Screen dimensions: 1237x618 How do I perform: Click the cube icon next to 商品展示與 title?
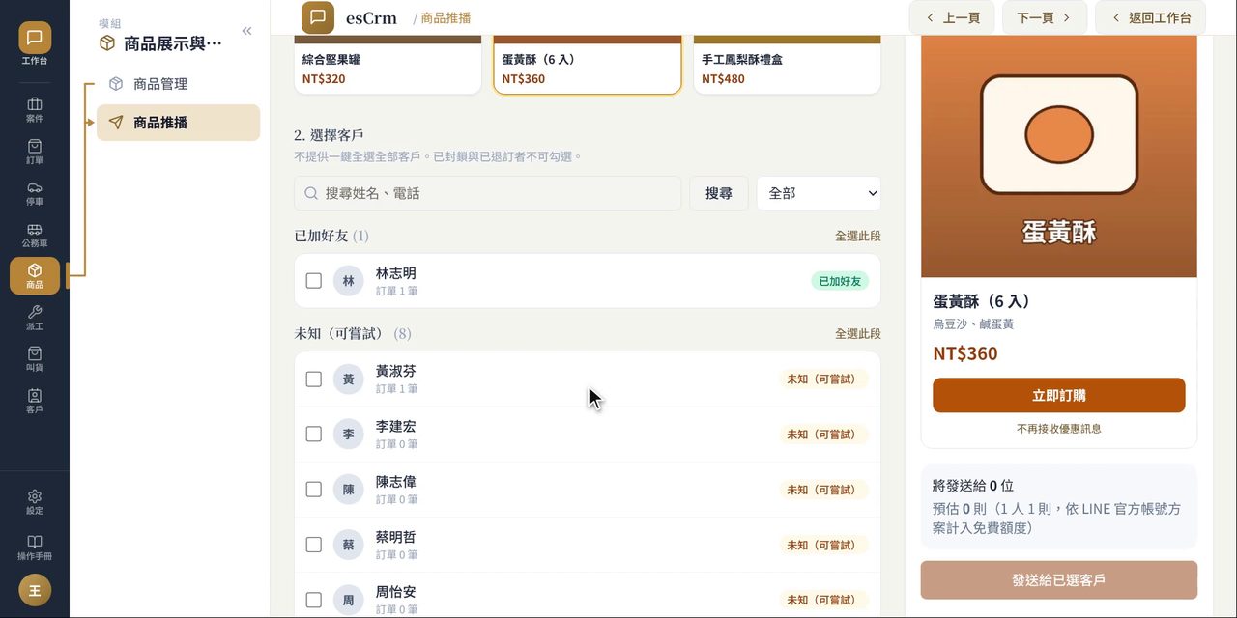107,43
